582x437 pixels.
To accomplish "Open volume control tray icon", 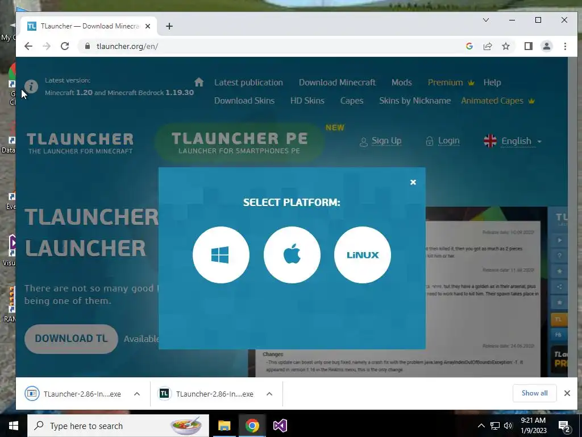I will click(508, 426).
